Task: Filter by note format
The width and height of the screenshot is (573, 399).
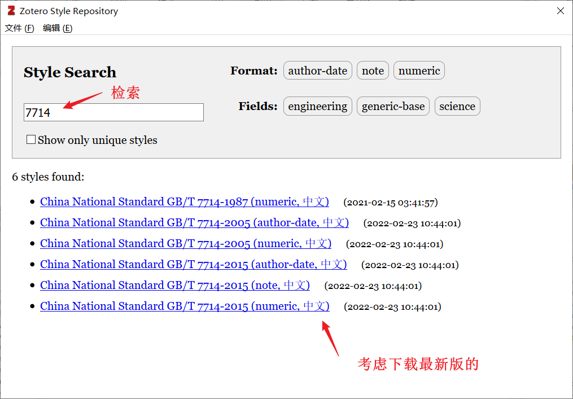Action: (x=373, y=71)
